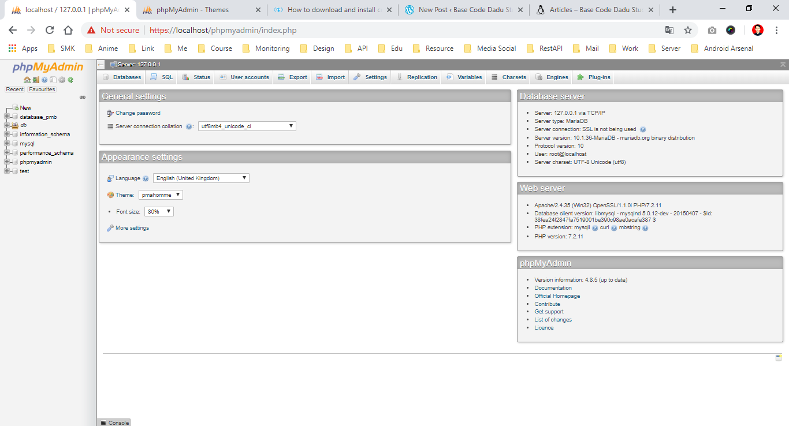The width and height of the screenshot is (789, 426).
Task: Open the User accounts tab
Action: click(244, 77)
